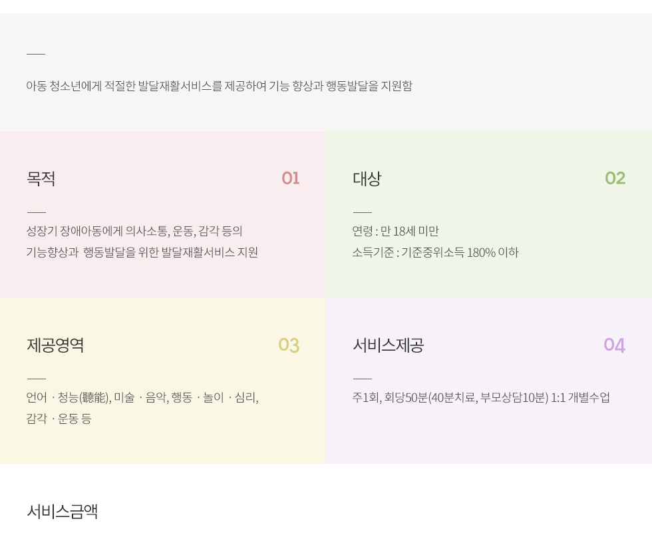Click the 감각 · 운동 등 line
Image resolution: width=652 pixels, height=539 pixels.
(x=59, y=419)
